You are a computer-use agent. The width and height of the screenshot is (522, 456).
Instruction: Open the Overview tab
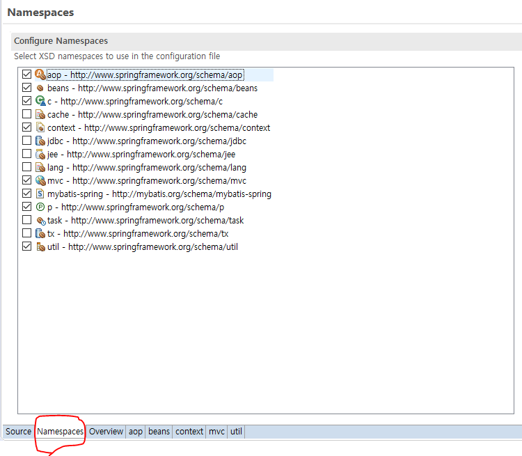point(106,432)
